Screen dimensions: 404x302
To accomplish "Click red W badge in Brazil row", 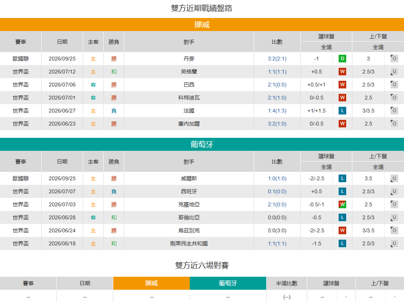I will (x=342, y=85).
